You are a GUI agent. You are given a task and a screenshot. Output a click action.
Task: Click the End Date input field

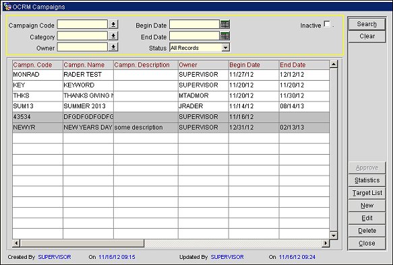[x=195, y=36]
